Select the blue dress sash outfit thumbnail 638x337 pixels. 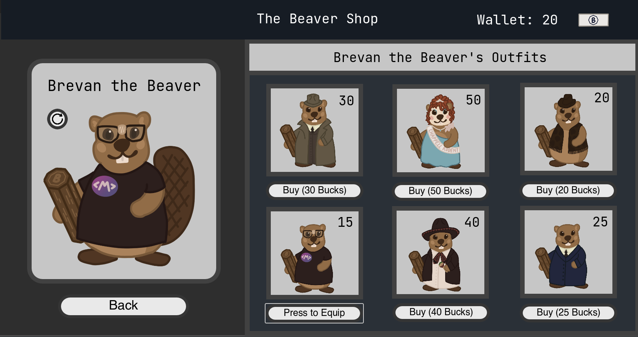pos(441,131)
